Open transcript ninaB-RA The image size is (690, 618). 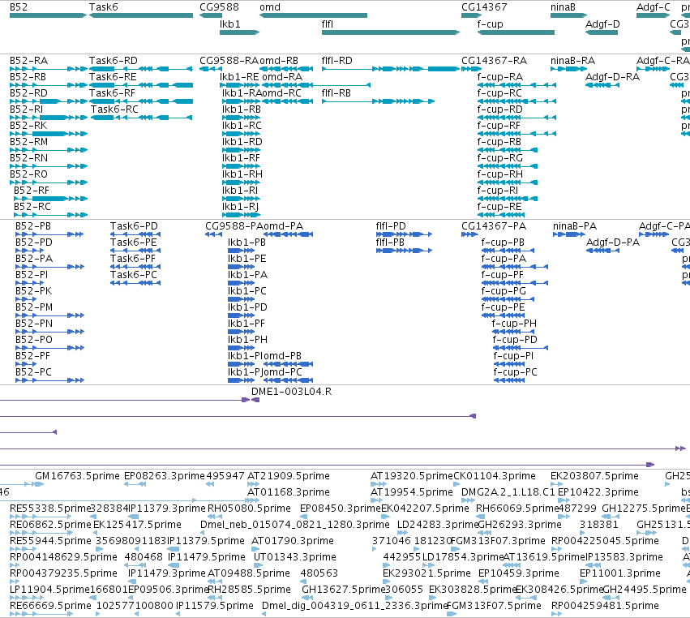click(x=572, y=60)
